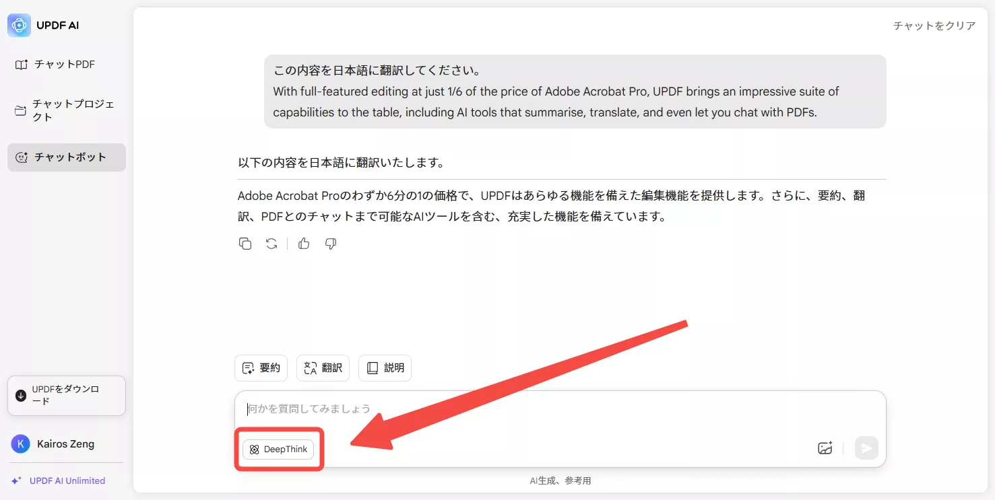Screen dimensions: 995x500
Task: Click the AI生成、参考用 footer text
Action: click(560, 480)
